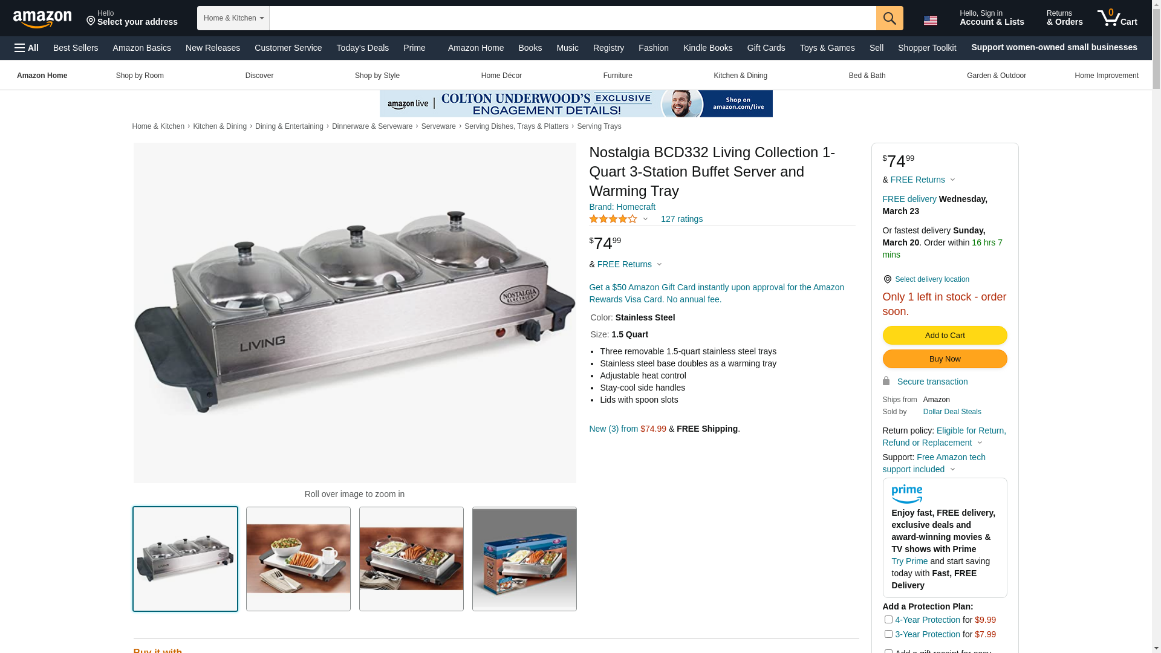The width and height of the screenshot is (1161, 653).
Task: Select the boxed product thumbnail image
Action: tap(524, 559)
